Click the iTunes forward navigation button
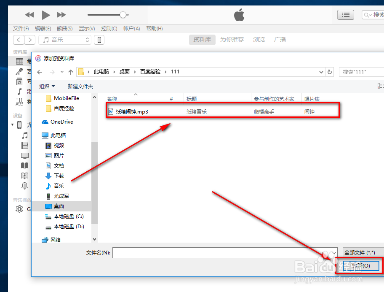This screenshot has width=384, height=292. pos(30,40)
